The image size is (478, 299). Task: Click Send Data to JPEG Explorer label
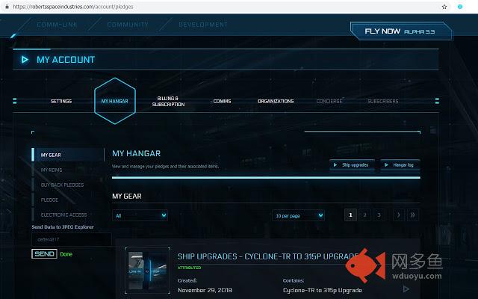click(x=63, y=227)
